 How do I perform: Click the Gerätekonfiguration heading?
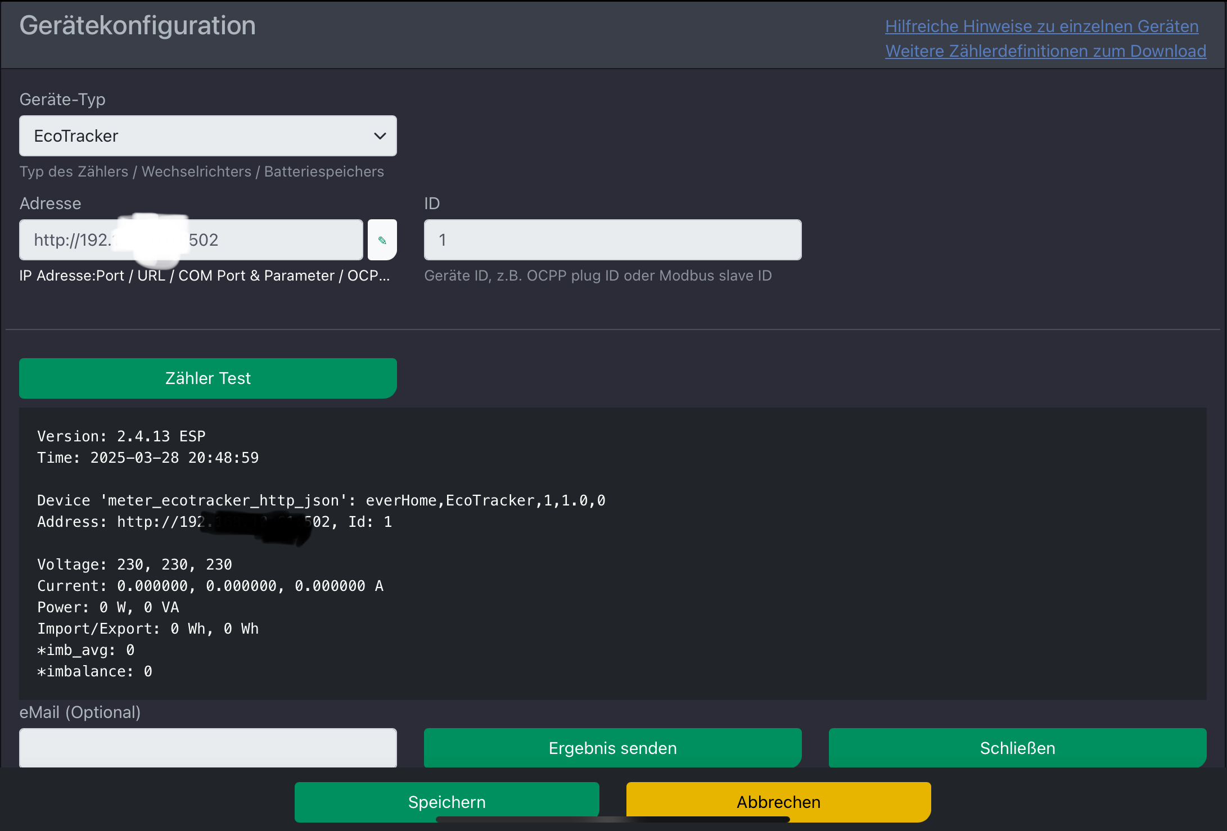click(138, 26)
